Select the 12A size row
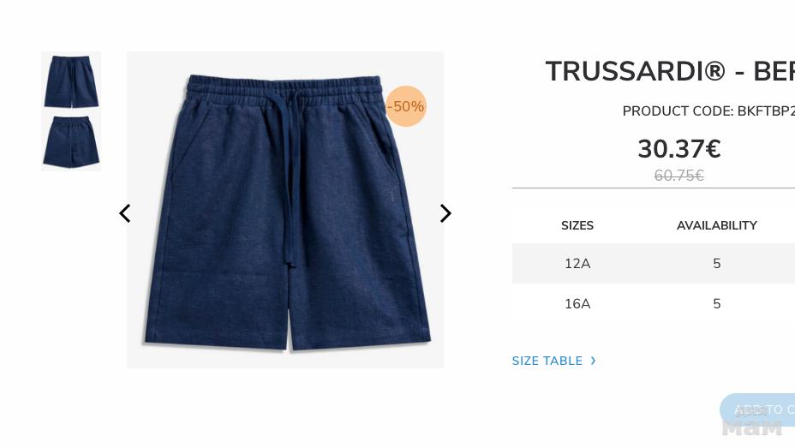795x448 pixels. click(x=654, y=264)
